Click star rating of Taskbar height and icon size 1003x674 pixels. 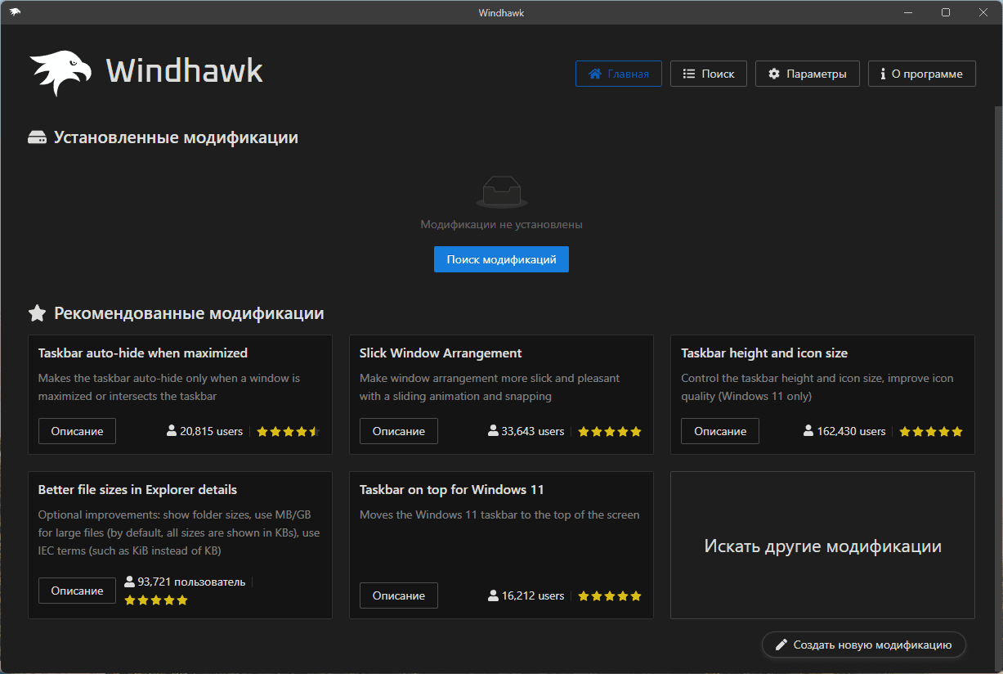tap(931, 431)
